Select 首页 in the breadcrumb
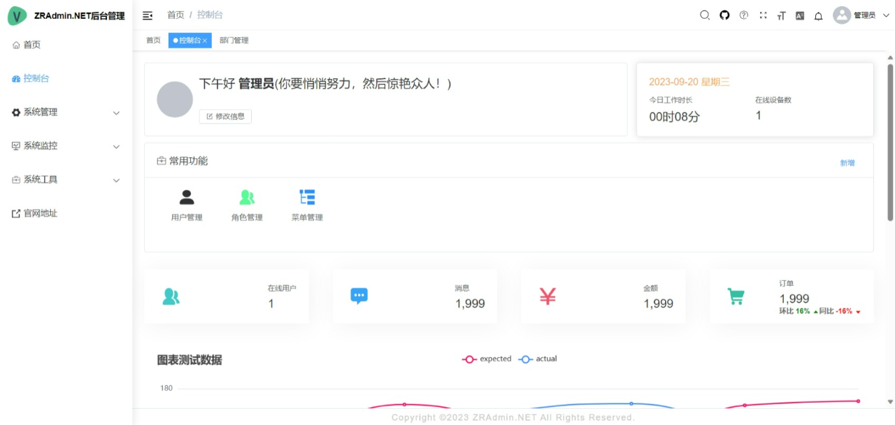This screenshot has height=425, width=895. tap(176, 14)
